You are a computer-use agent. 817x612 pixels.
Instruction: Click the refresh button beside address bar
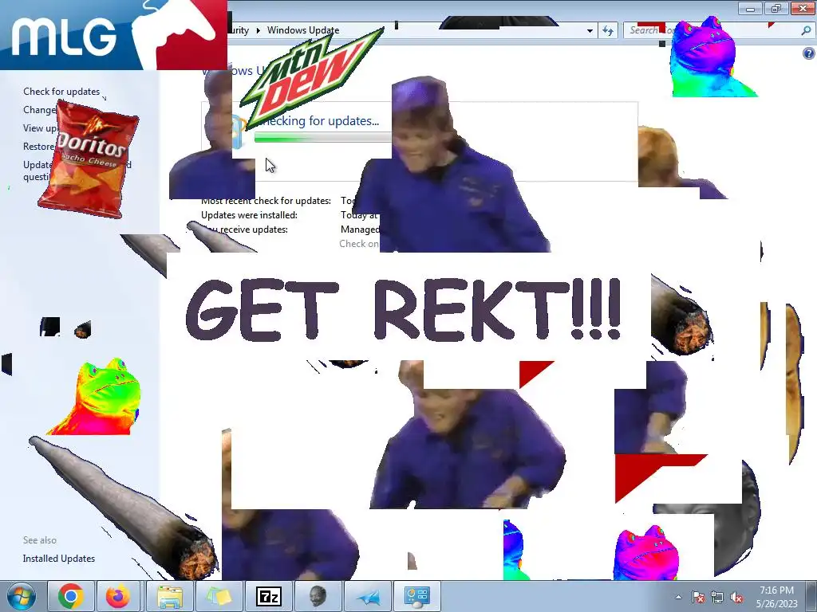[607, 31]
